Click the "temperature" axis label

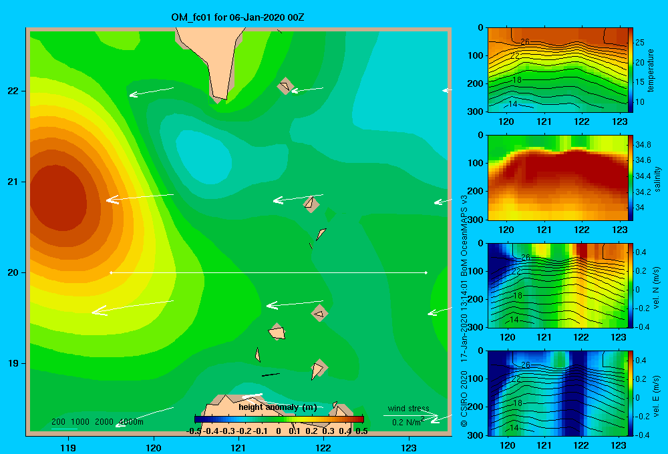tap(651, 70)
